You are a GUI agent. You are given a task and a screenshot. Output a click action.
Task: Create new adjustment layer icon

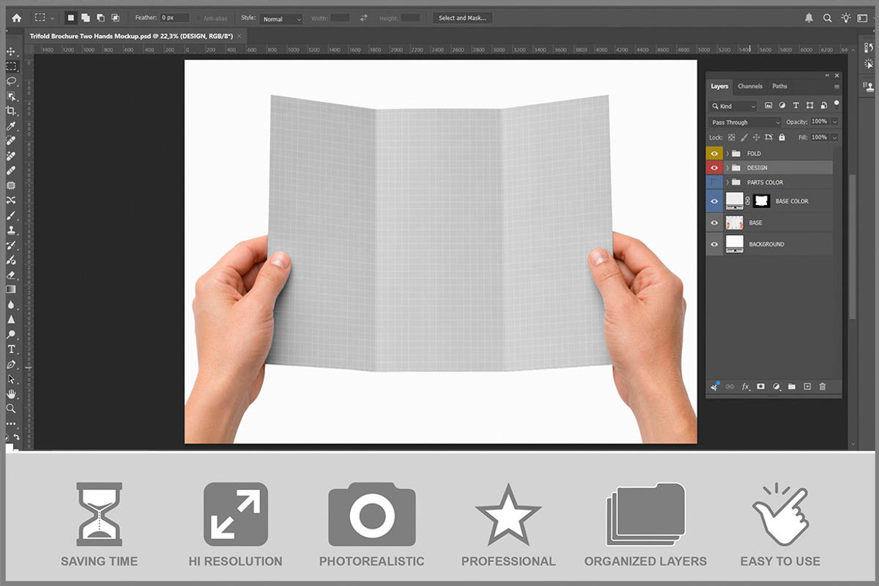pyautogui.click(x=776, y=386)
